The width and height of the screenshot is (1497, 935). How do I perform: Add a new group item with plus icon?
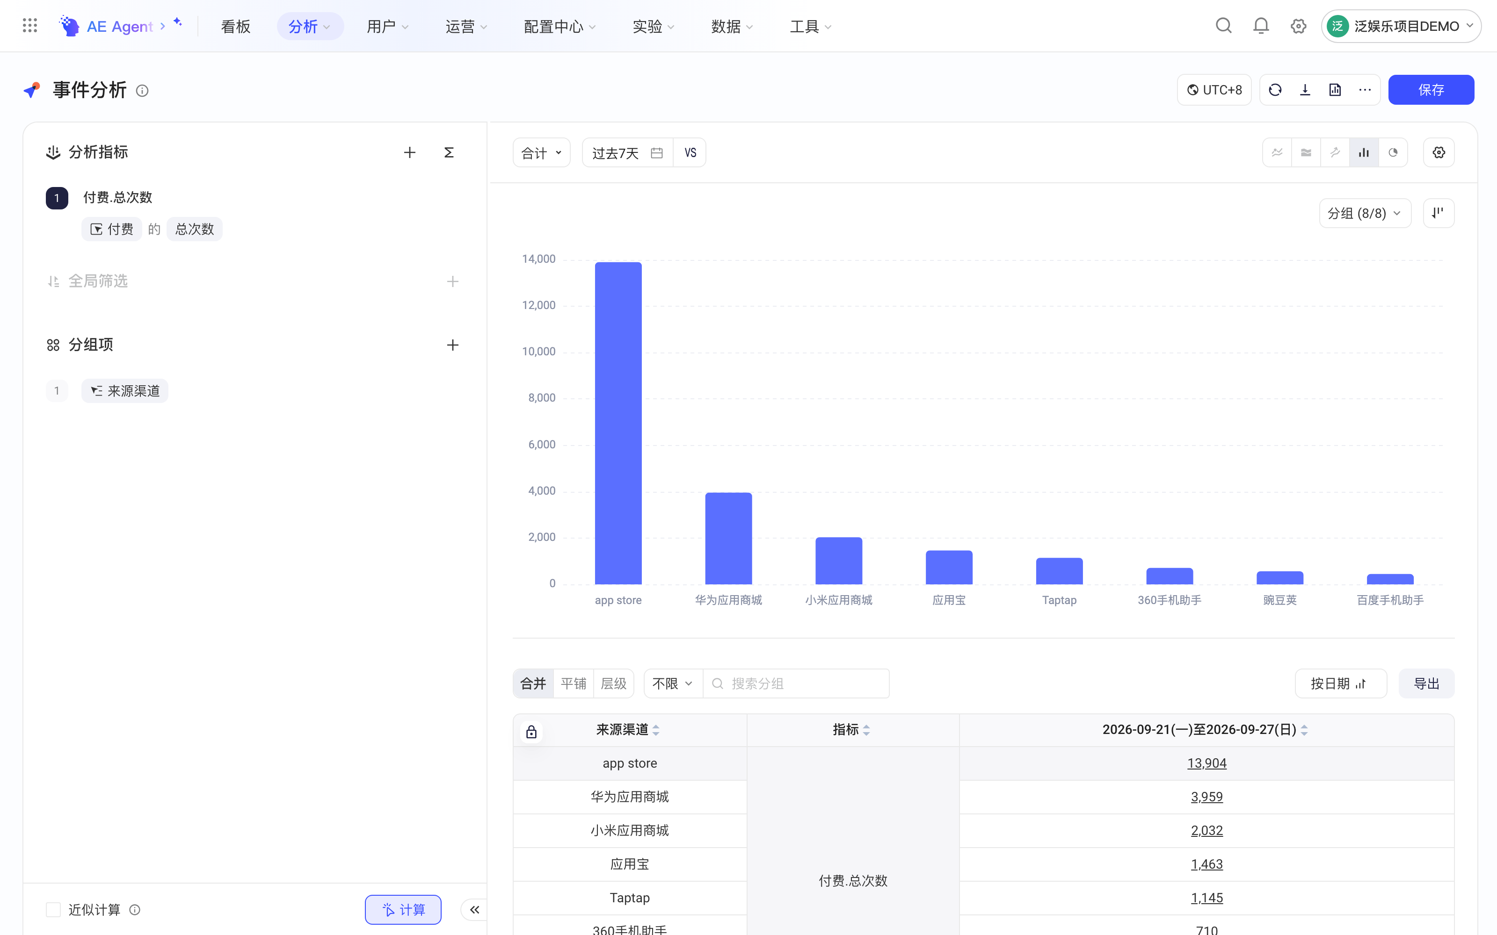pos(453,345)
